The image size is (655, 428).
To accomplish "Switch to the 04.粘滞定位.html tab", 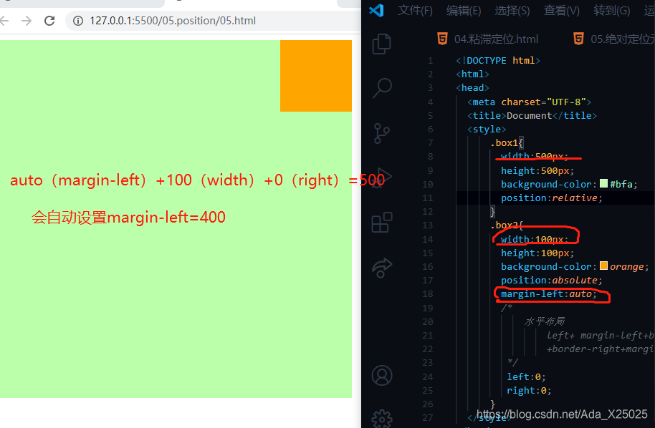I will 488,39.
